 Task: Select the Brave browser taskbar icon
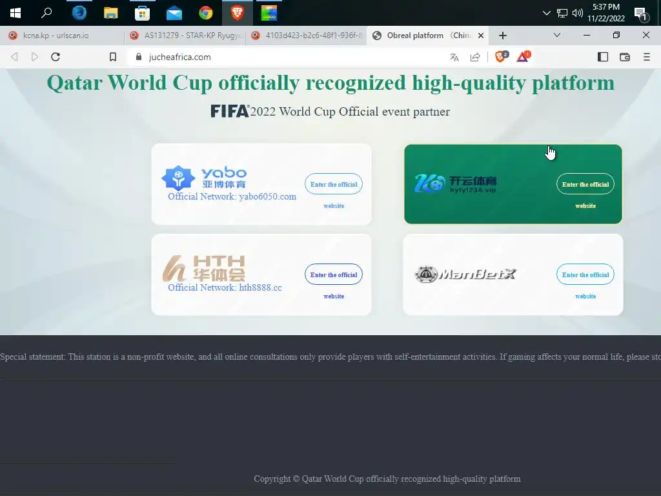pos(238,13)
